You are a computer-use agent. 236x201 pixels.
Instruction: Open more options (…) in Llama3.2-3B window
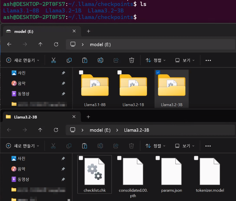208,146
